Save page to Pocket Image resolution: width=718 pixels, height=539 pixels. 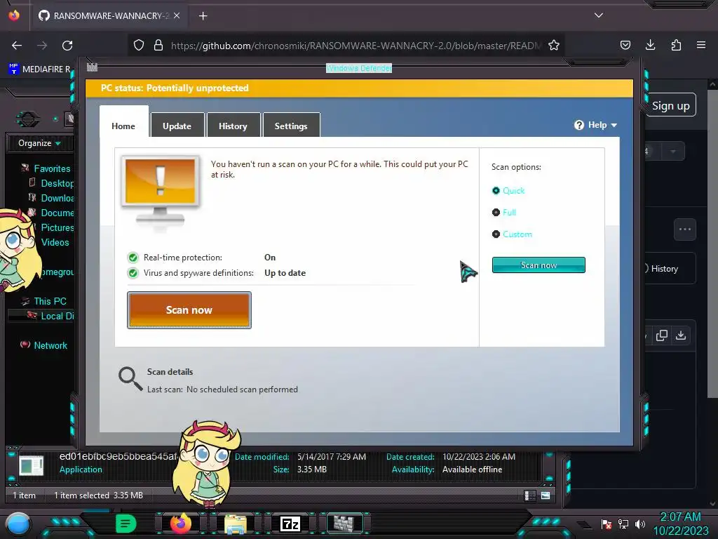click(625, 46)
